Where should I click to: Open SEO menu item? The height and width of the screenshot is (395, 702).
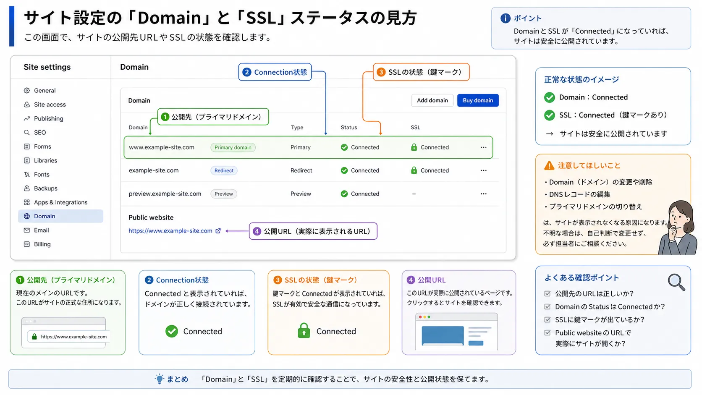click(x=61, y=133)
